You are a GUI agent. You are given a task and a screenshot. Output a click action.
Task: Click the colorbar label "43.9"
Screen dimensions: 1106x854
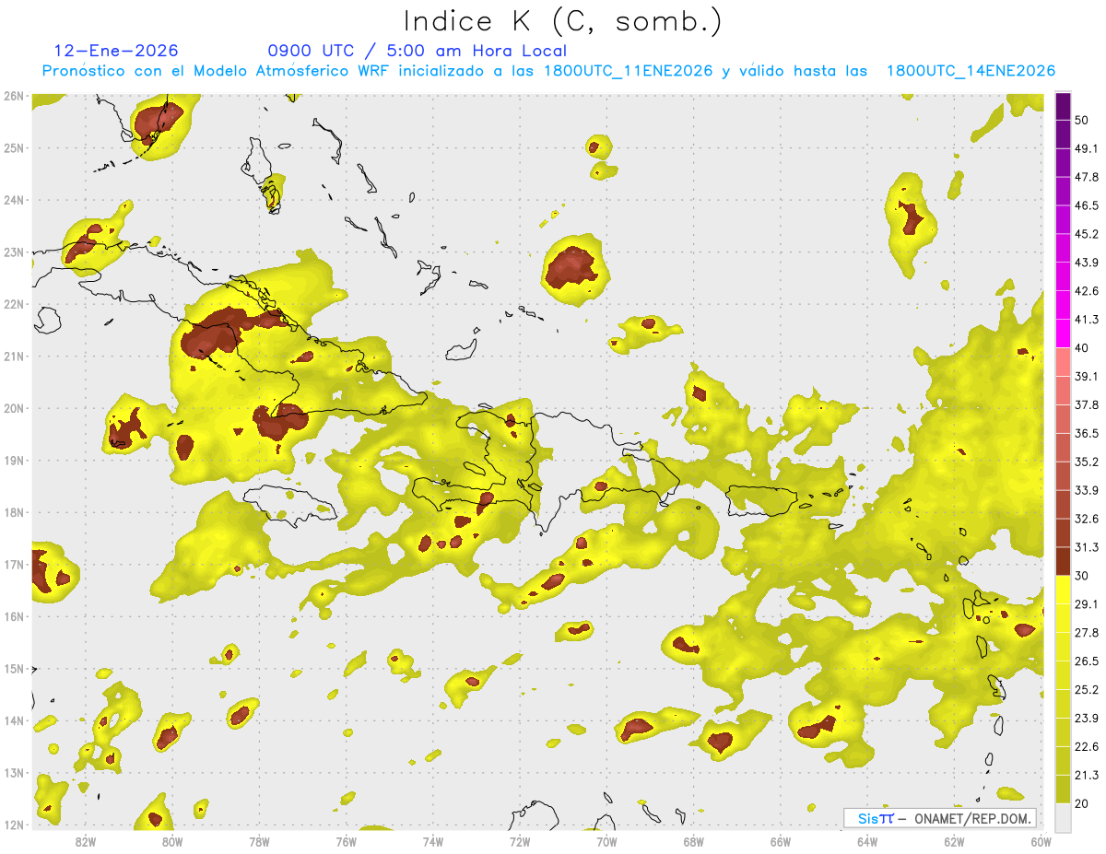point(1086,263)
